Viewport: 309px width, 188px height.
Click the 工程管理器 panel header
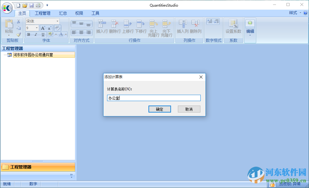click(38, 48)
